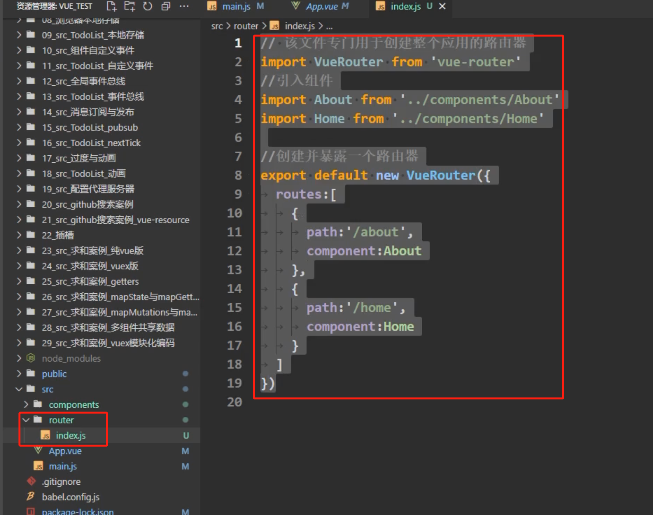Viewport: 653px width, 515px height.
Task: Select folder 23_src_求和案例_纯vue版
Action: pos(93,250)
